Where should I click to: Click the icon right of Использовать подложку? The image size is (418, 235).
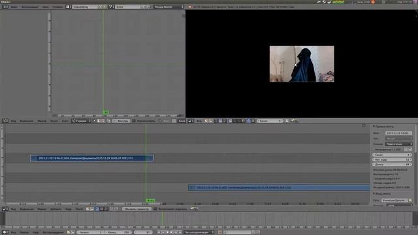[194, 209]
